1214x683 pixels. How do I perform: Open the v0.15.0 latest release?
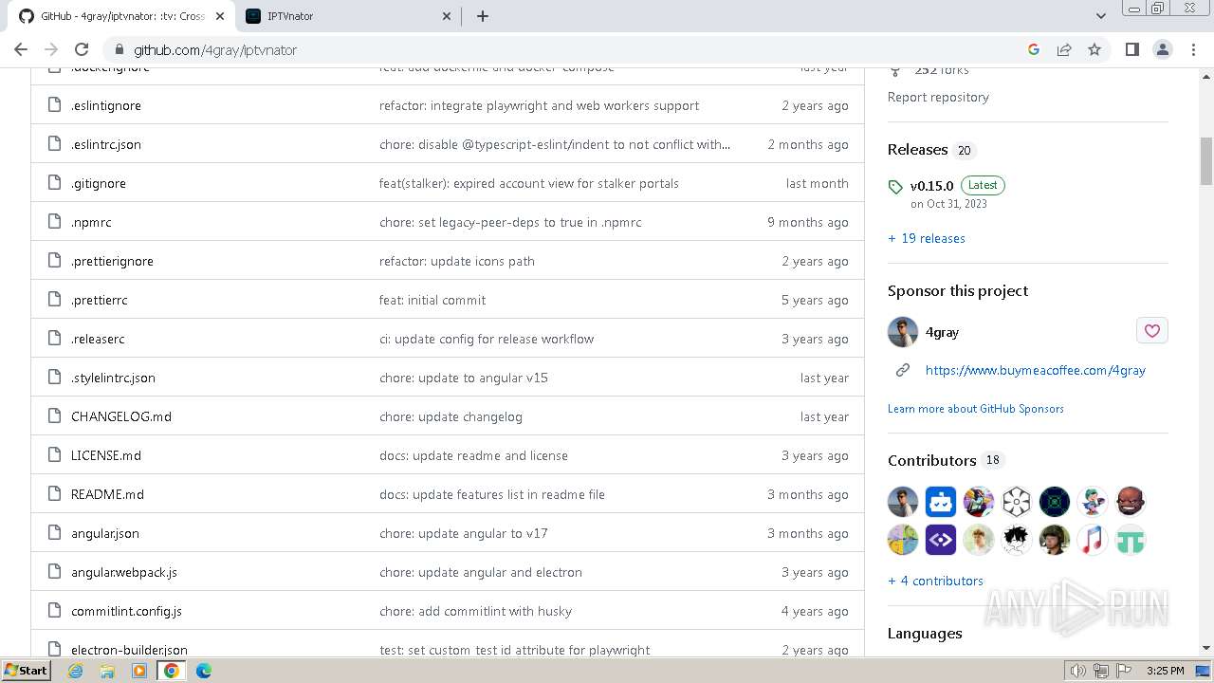pyautogui.click(x=931, y=186)
